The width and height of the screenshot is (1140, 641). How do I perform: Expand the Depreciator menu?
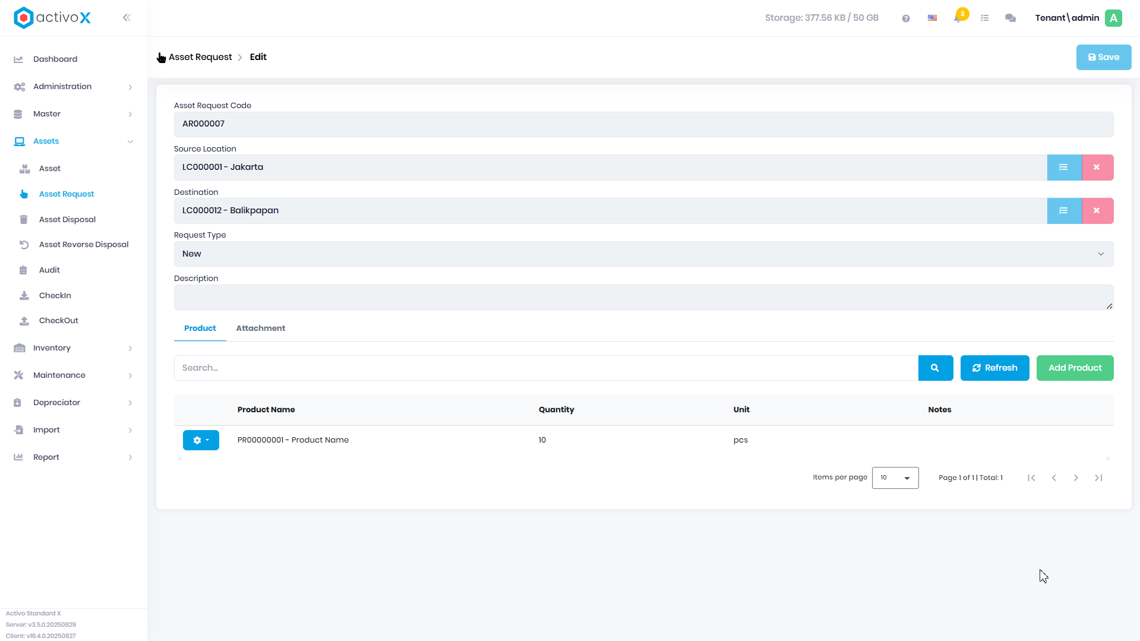pyautogui.click(x=74, y=403)
